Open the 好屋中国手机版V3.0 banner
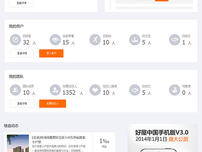This screenshot has height=152, width=202. (x=163, y=138)
